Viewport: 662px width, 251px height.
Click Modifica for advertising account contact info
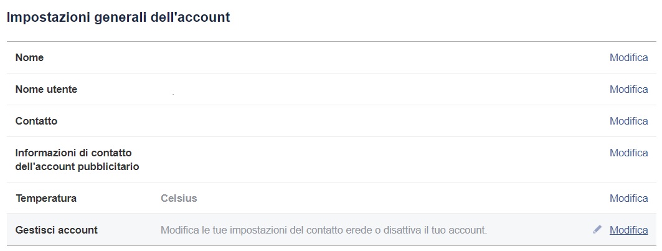click(x=628, y=153)
